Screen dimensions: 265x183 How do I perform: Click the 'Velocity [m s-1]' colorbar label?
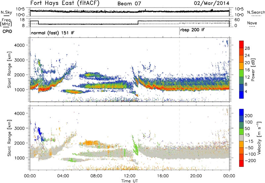259,138
